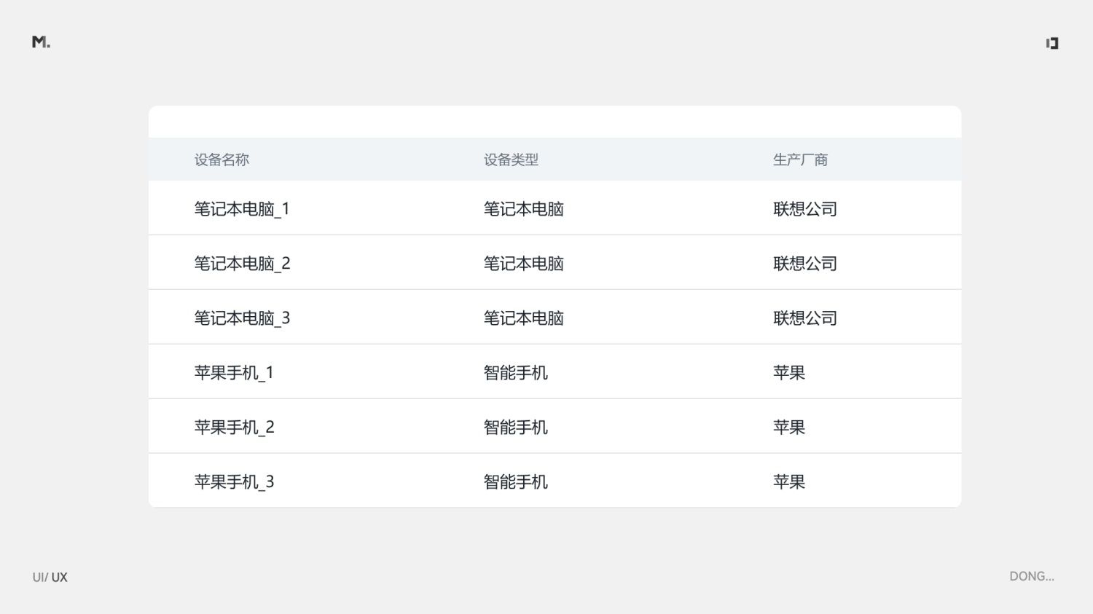
Task: Click 联想公司 in the 笔记本电脑_2 row
Action: point(804,264)
